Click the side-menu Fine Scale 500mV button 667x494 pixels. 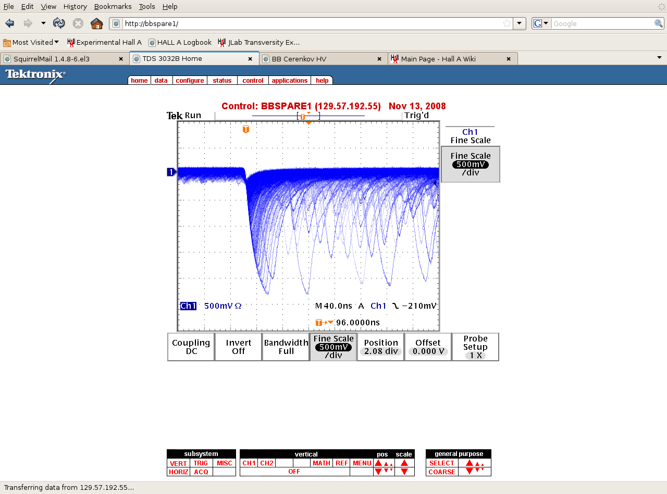tap(471, 164)
